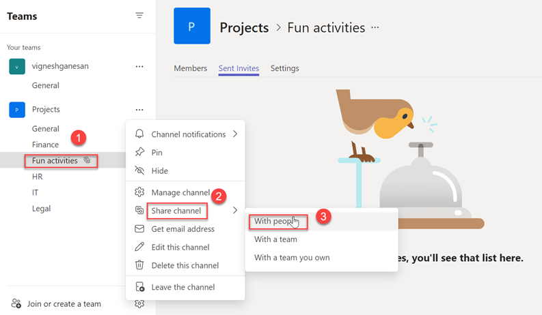The width and height of the screenshot is (542, 315).
Task: Open the ellipsis menu beside Fun activities title
Action: (x=375, y=28)
